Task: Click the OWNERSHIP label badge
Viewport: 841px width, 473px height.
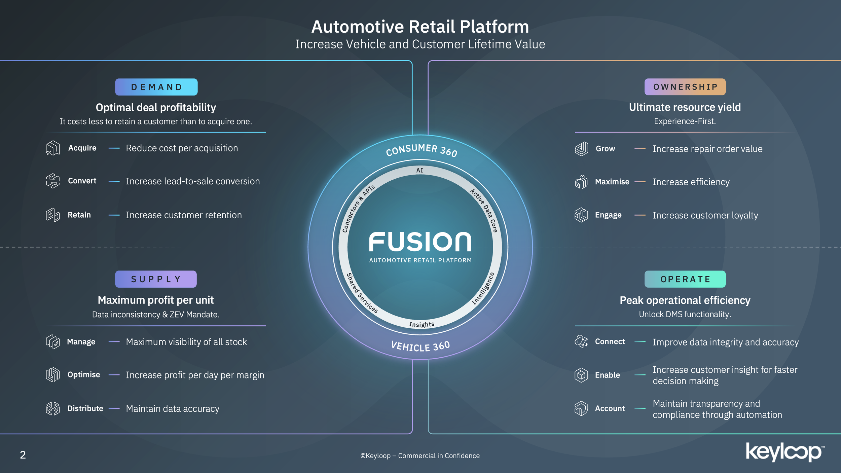Action: pyautogui.click(x=685, y=87)
